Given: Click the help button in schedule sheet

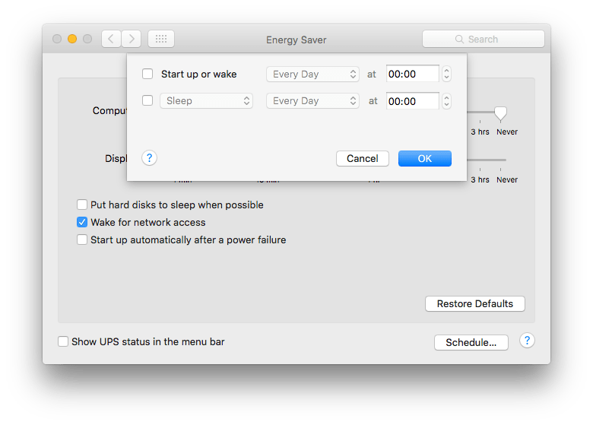Looking at the screenshot, I should (150, 158).
